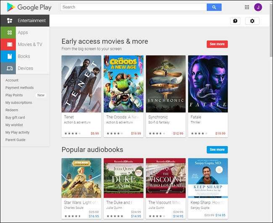Open My subscriptions link
The width and height of the screenshot is (273, 223).
pyautogui.click(x=18, y=103)
